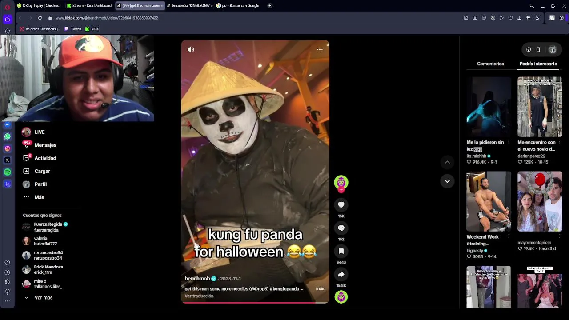This screenshot has width=569, height=320.
Task: Open the video three-dots options menu
Action: point(320,49)
